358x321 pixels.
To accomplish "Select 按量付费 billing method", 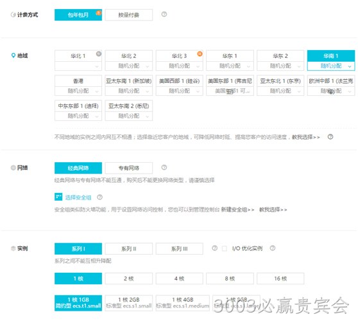I will point(129,15).
